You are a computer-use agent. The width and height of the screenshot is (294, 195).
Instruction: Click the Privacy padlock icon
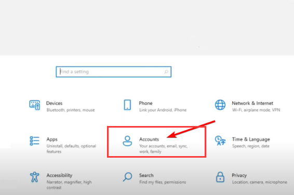pos(220,177)
